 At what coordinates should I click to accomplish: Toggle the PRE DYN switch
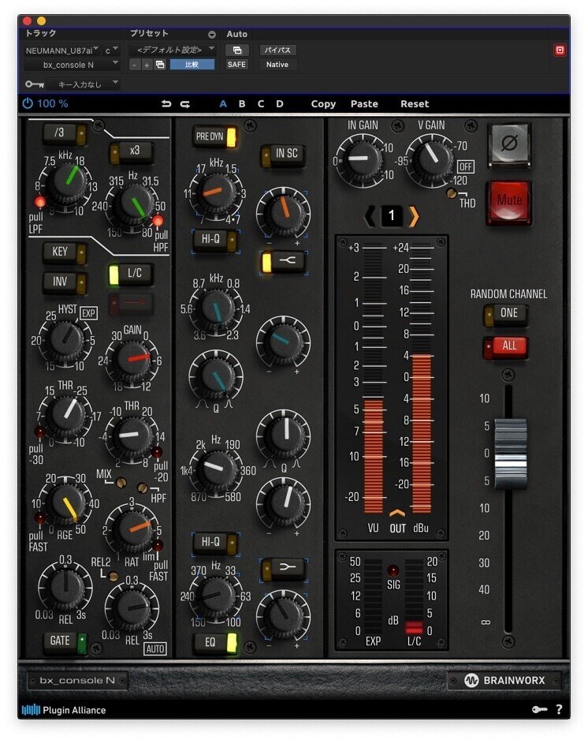[214, 136]
